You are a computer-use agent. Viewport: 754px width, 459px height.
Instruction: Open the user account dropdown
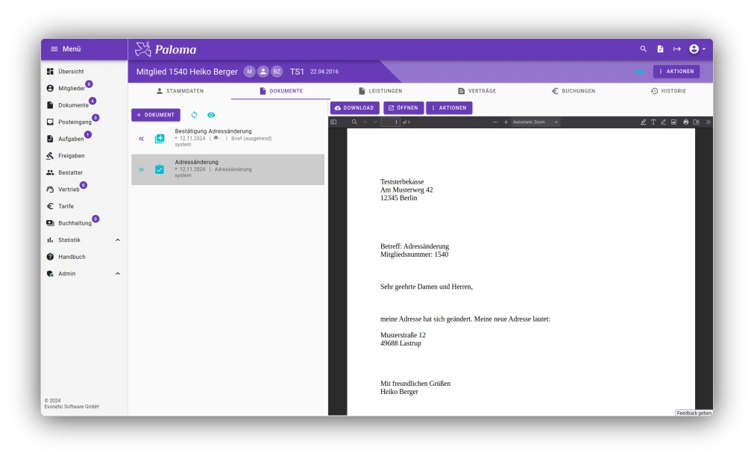click(x=697, y=49)
